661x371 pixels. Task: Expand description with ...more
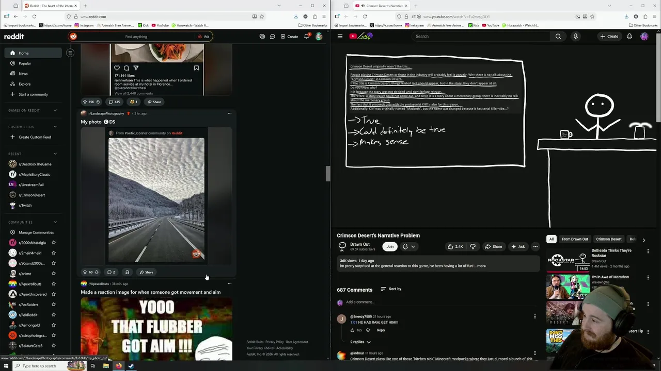point(480,266)
